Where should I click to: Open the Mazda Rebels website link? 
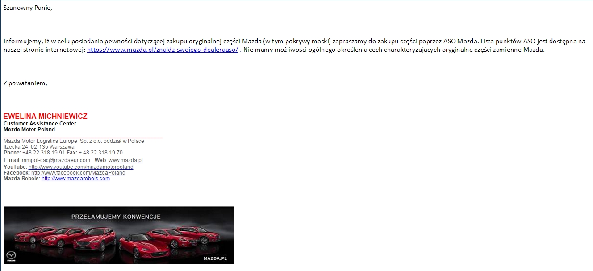coord(75,179)
